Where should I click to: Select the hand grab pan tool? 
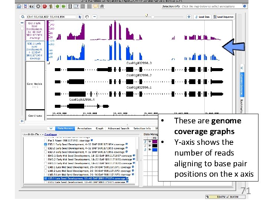(87, 17)
